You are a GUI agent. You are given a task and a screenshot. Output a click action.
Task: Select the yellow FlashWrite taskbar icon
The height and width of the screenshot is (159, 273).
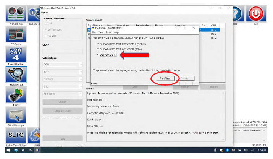click(37, 150)
